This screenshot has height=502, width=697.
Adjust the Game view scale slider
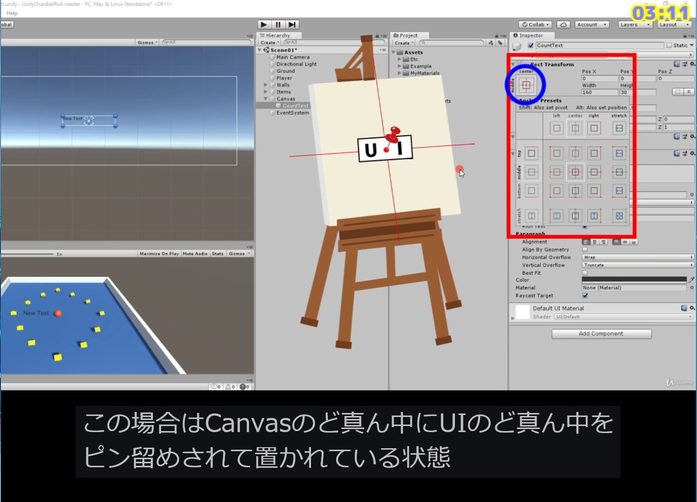click(27, 254)
